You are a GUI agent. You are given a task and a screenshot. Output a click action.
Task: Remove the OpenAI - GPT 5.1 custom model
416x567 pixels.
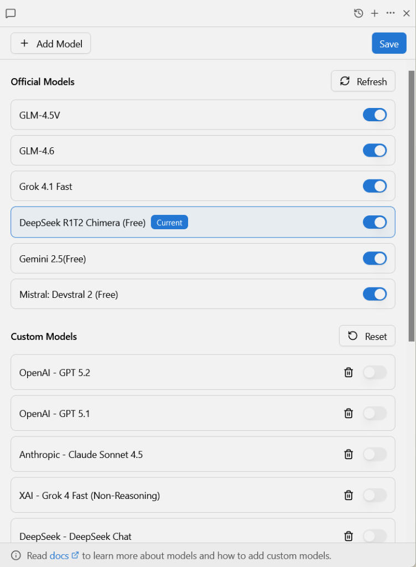pos(348,413)
